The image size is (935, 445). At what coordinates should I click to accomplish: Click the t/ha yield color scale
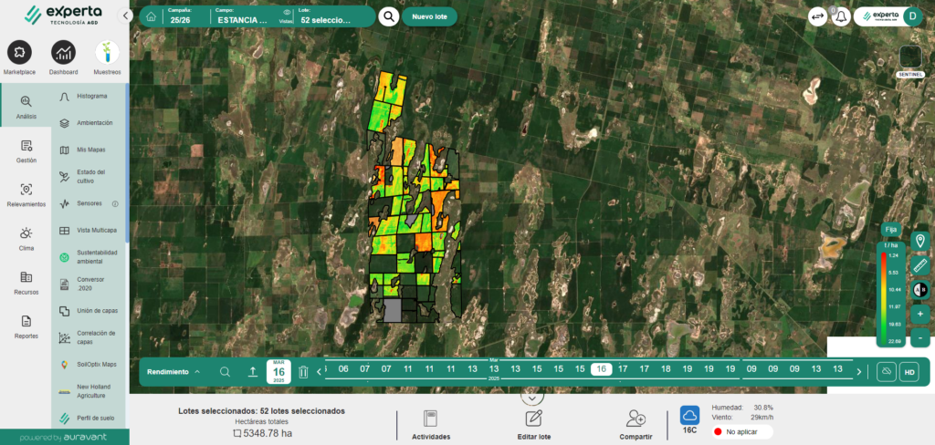(x=891, y=294)
